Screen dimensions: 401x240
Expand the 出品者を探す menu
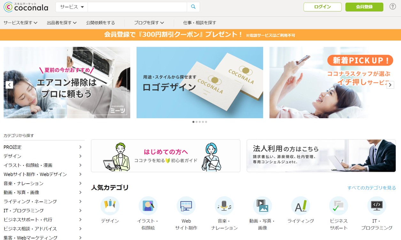pyautogui.click(x=62, y=23)
